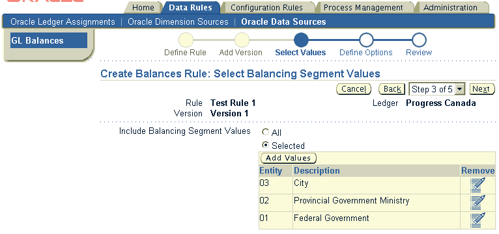Click the current Select Values step circle
499x234 pixels.
(x=301, y=40)
